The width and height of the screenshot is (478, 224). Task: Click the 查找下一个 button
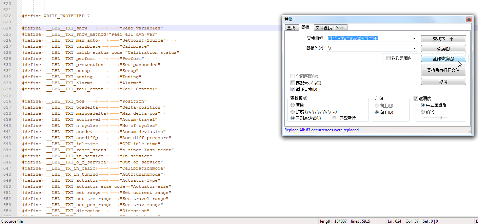[443, 39]
